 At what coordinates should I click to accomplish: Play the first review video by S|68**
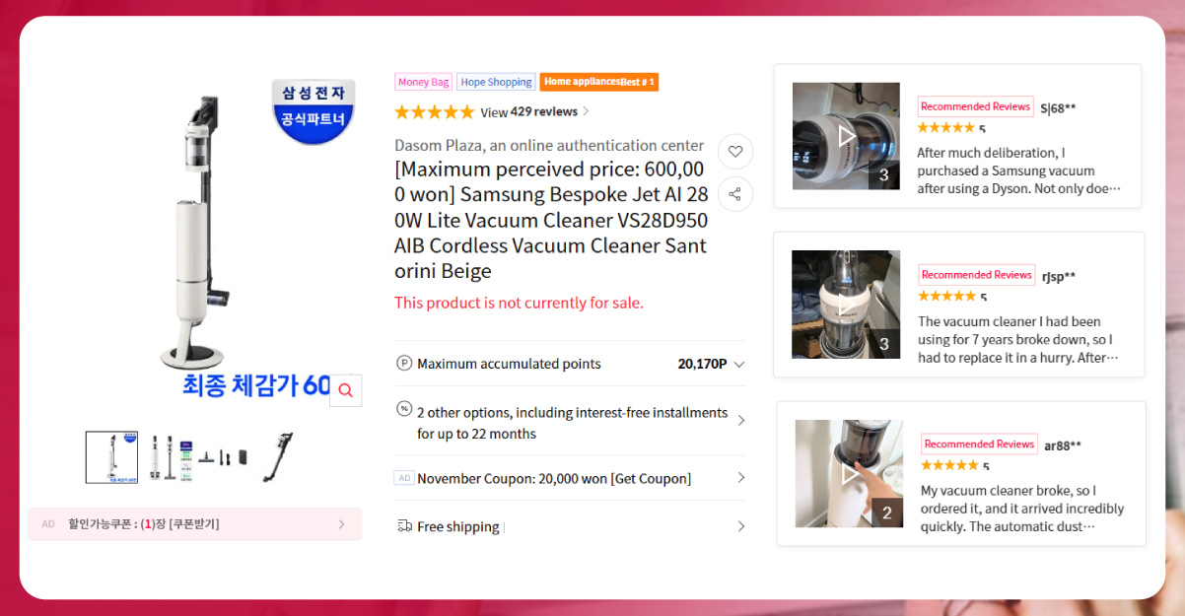[x=846, y=136]
